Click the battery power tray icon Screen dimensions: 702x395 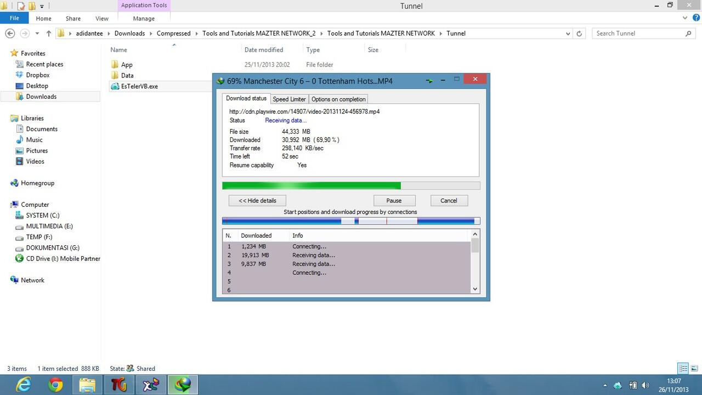[632, 386]
